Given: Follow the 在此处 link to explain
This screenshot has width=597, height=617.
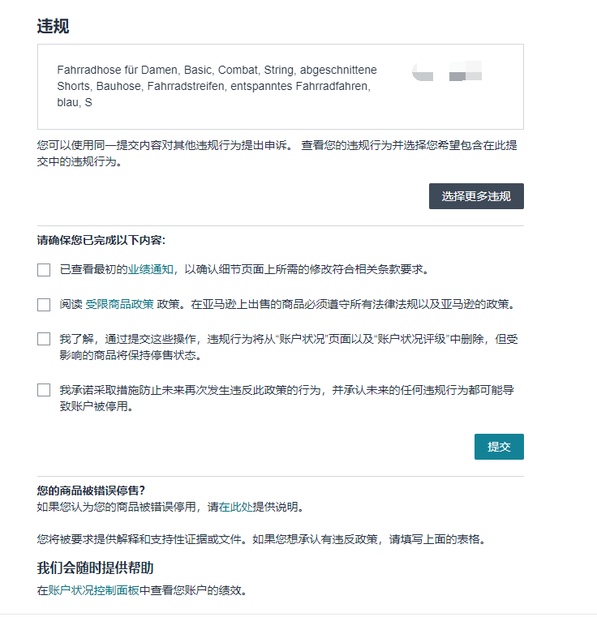Looking at the screenshot, I should click(x=235, y=507).
